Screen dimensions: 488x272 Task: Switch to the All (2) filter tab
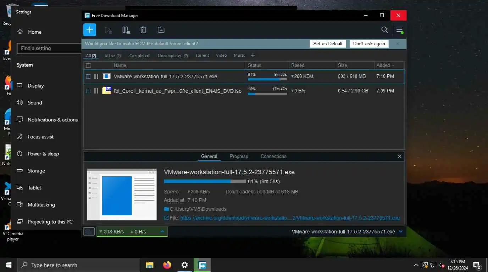pos(91,56)
